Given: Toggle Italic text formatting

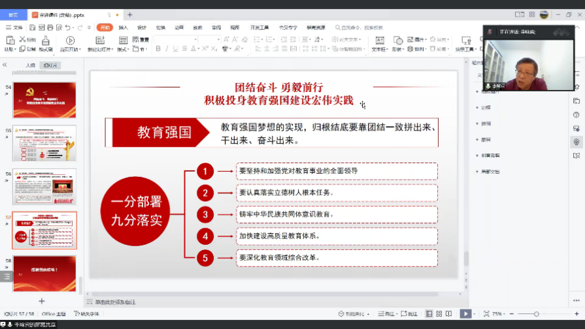Looking at the screenshot, I should click(x=167, y=49).
